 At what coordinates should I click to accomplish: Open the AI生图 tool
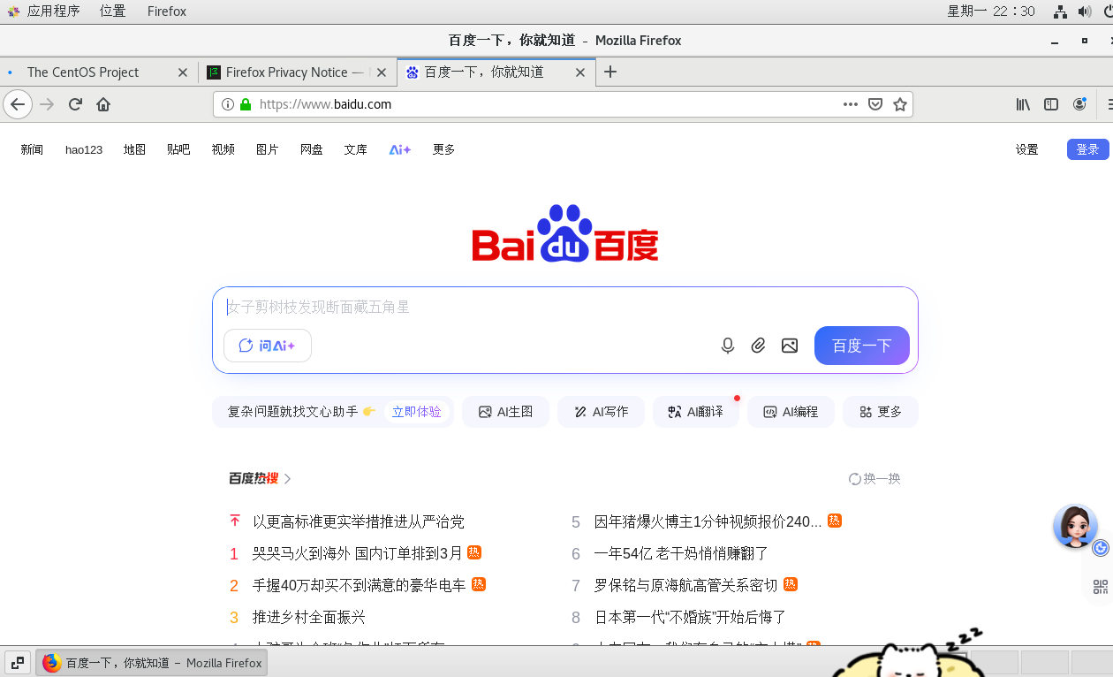pyautogui.click(x=506, y=412)
